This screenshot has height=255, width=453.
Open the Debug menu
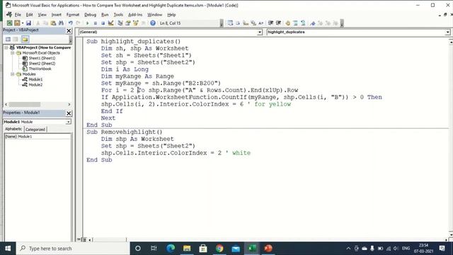[x=90, y=14]
